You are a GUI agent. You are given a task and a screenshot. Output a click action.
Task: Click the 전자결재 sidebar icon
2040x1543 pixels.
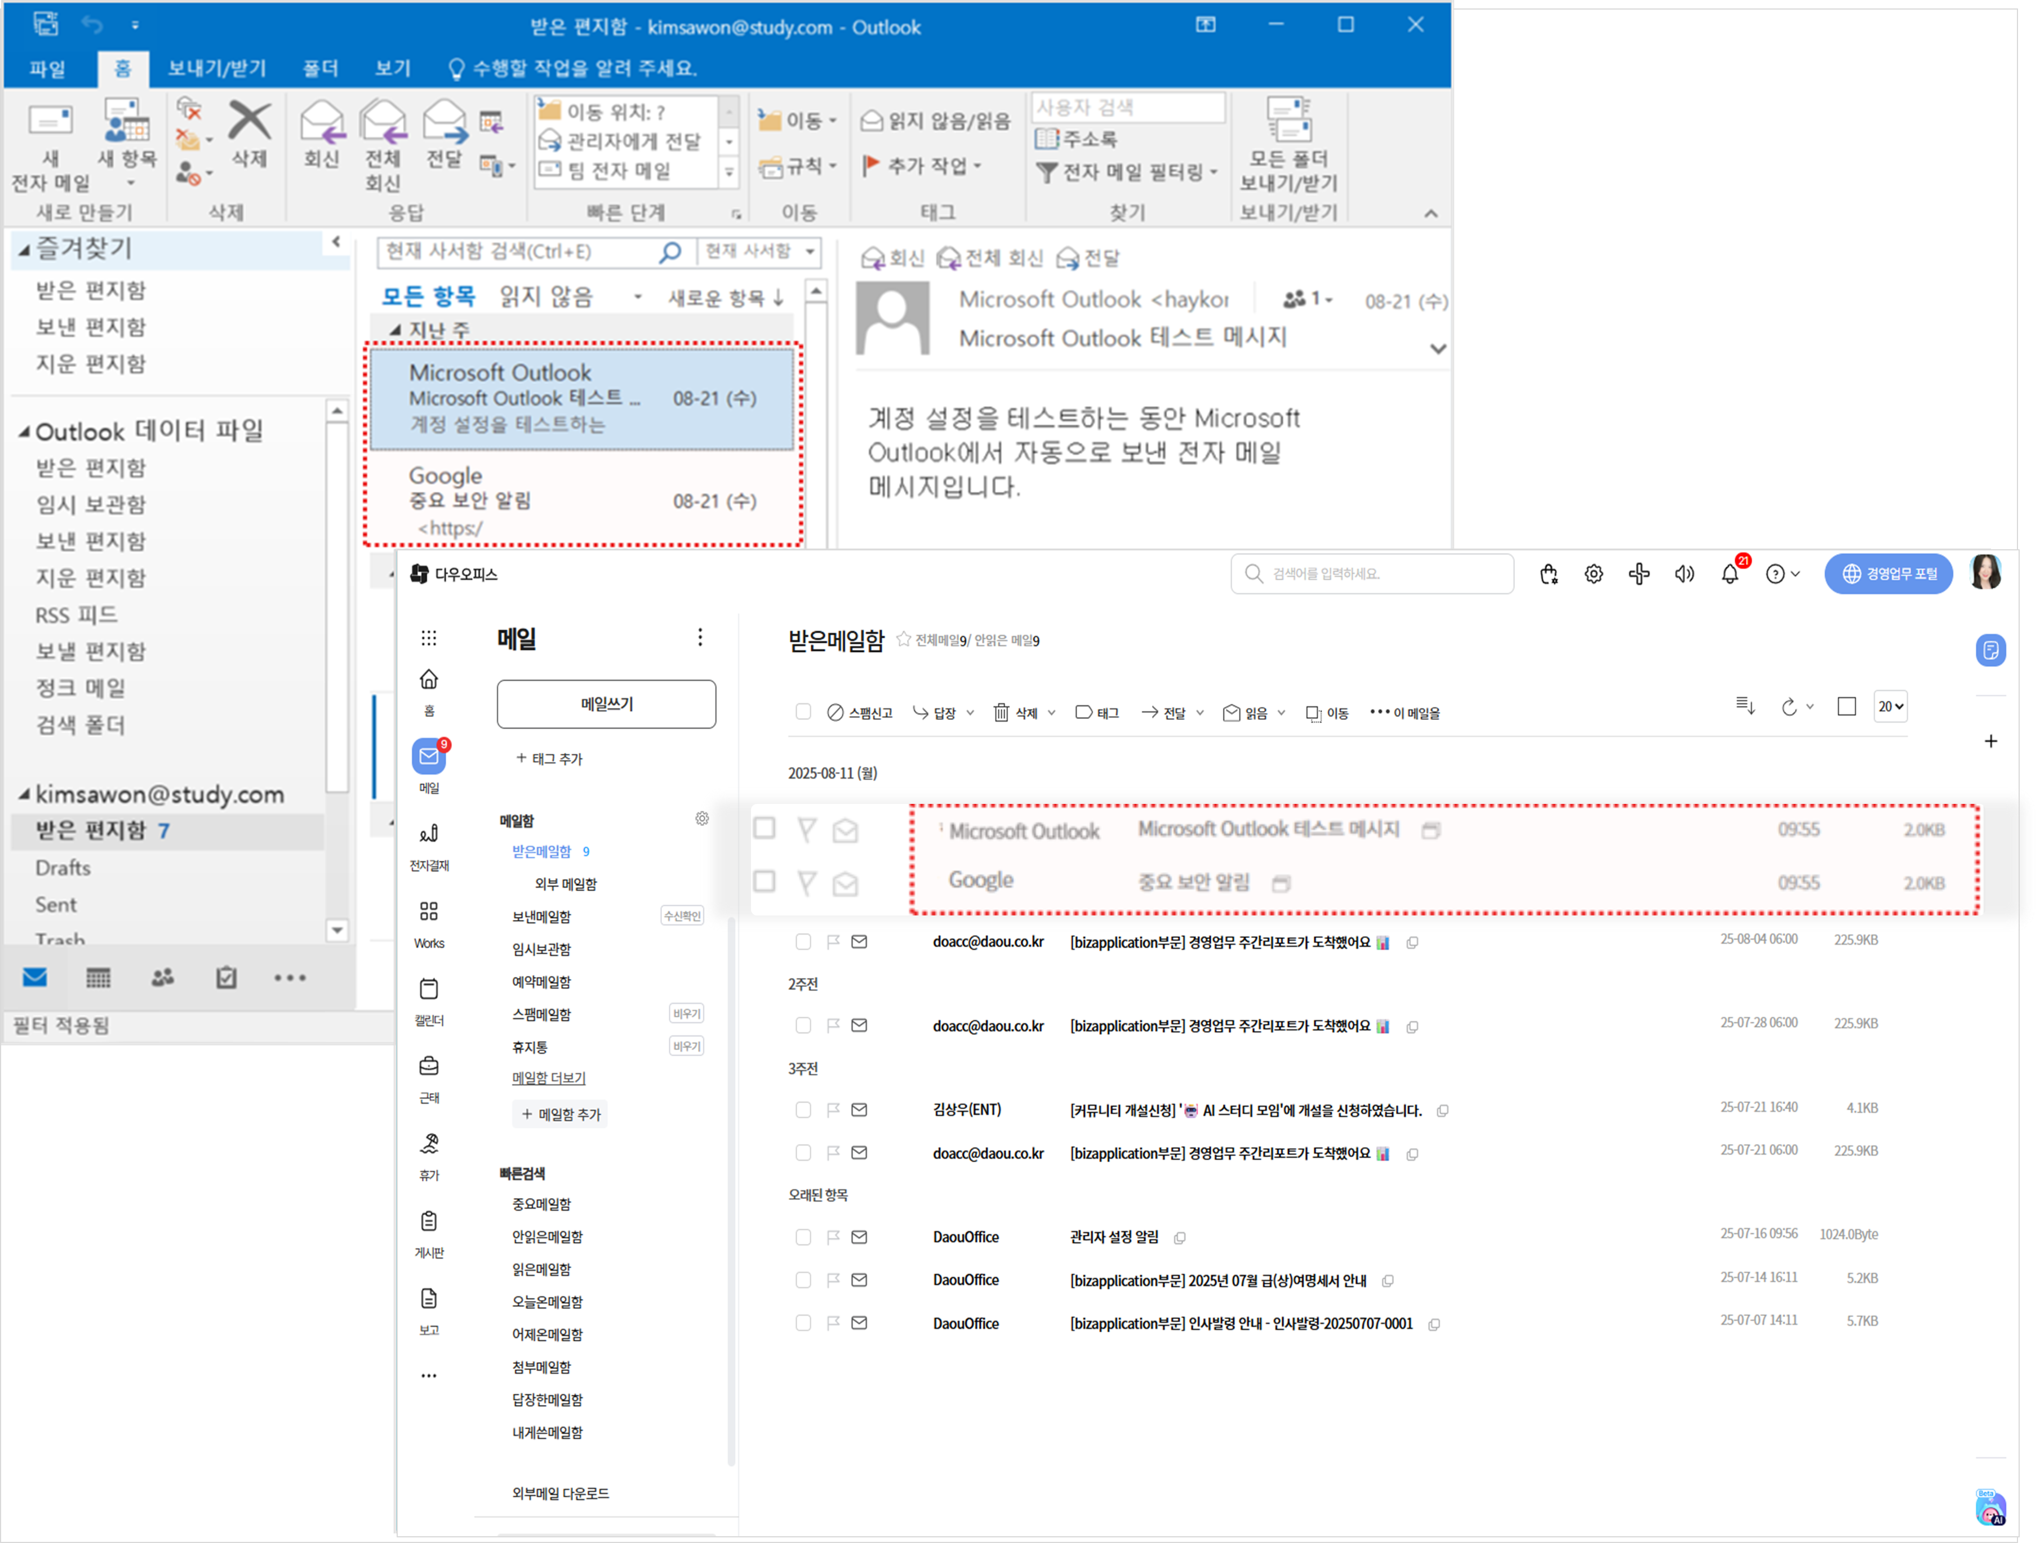click(x=429, y=835)
